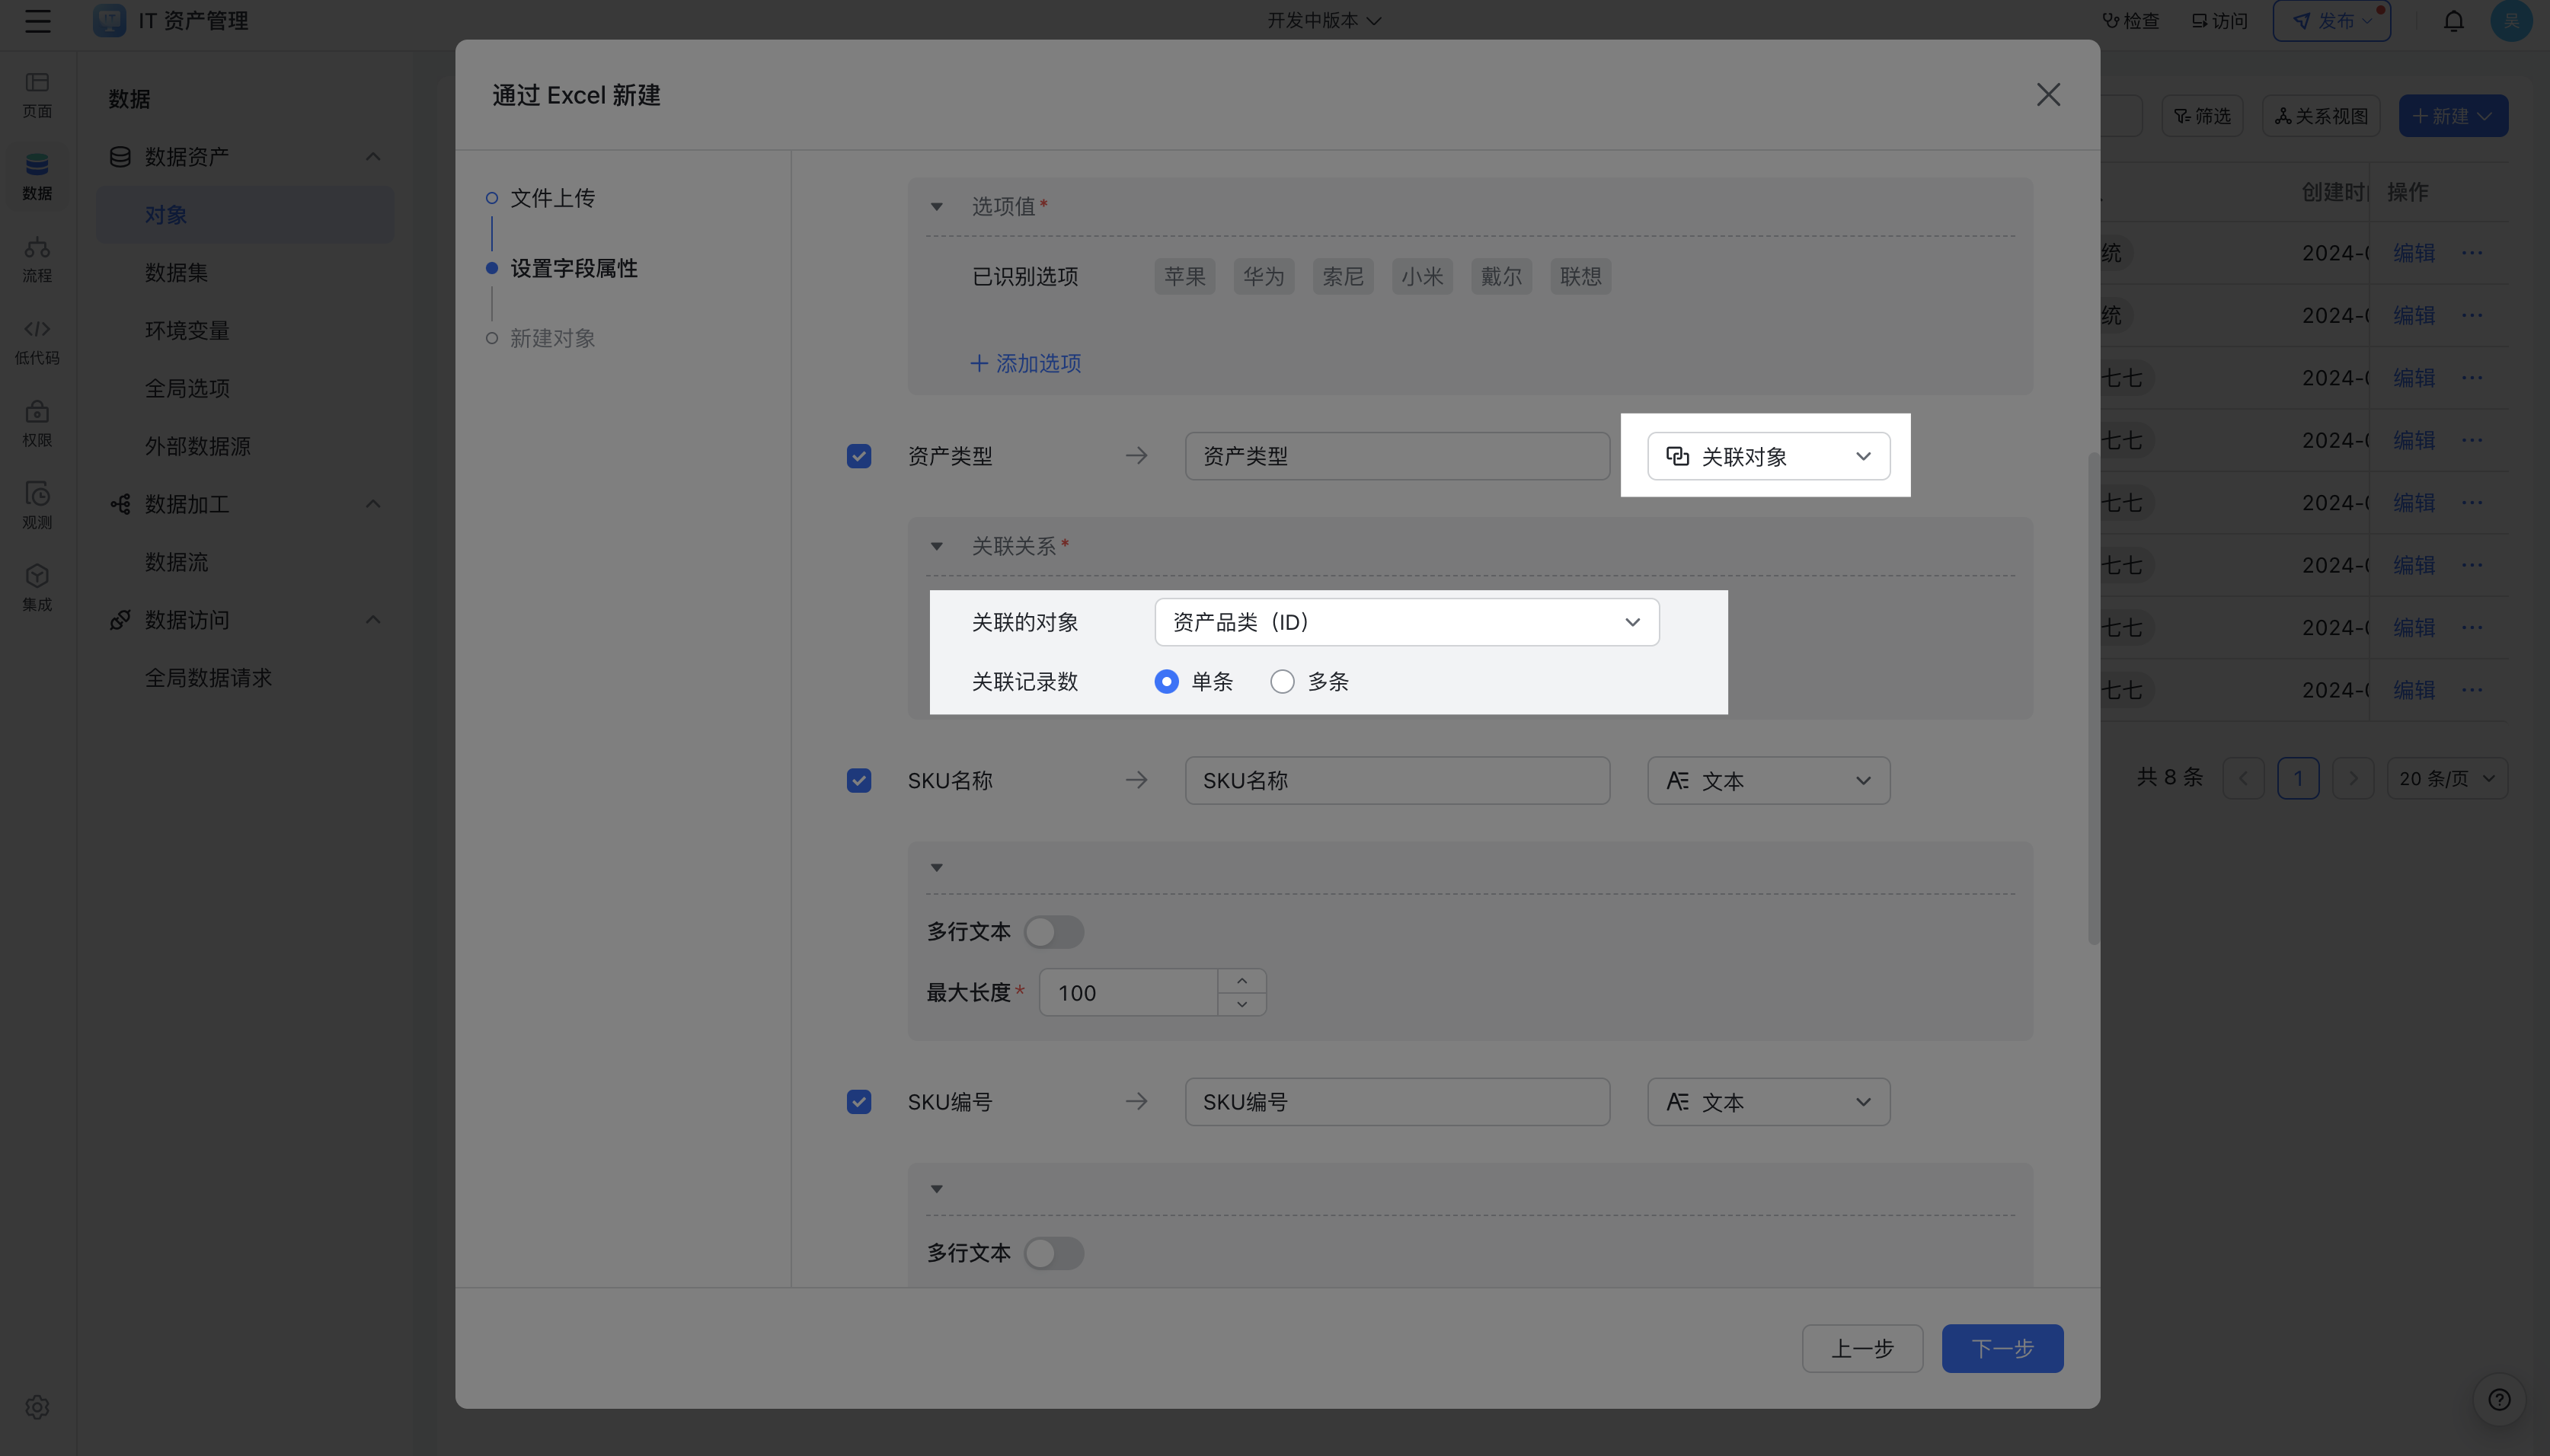Collapse the 选项值 section

[x=936, y=207]
